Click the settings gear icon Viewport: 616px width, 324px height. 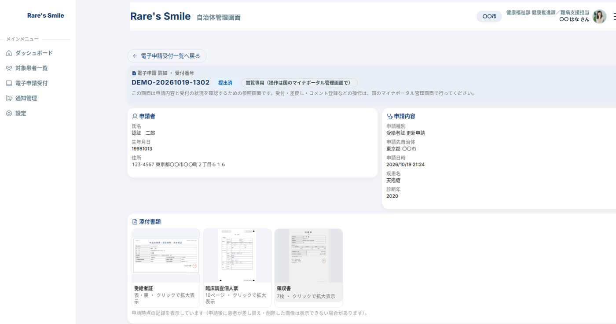9,114
